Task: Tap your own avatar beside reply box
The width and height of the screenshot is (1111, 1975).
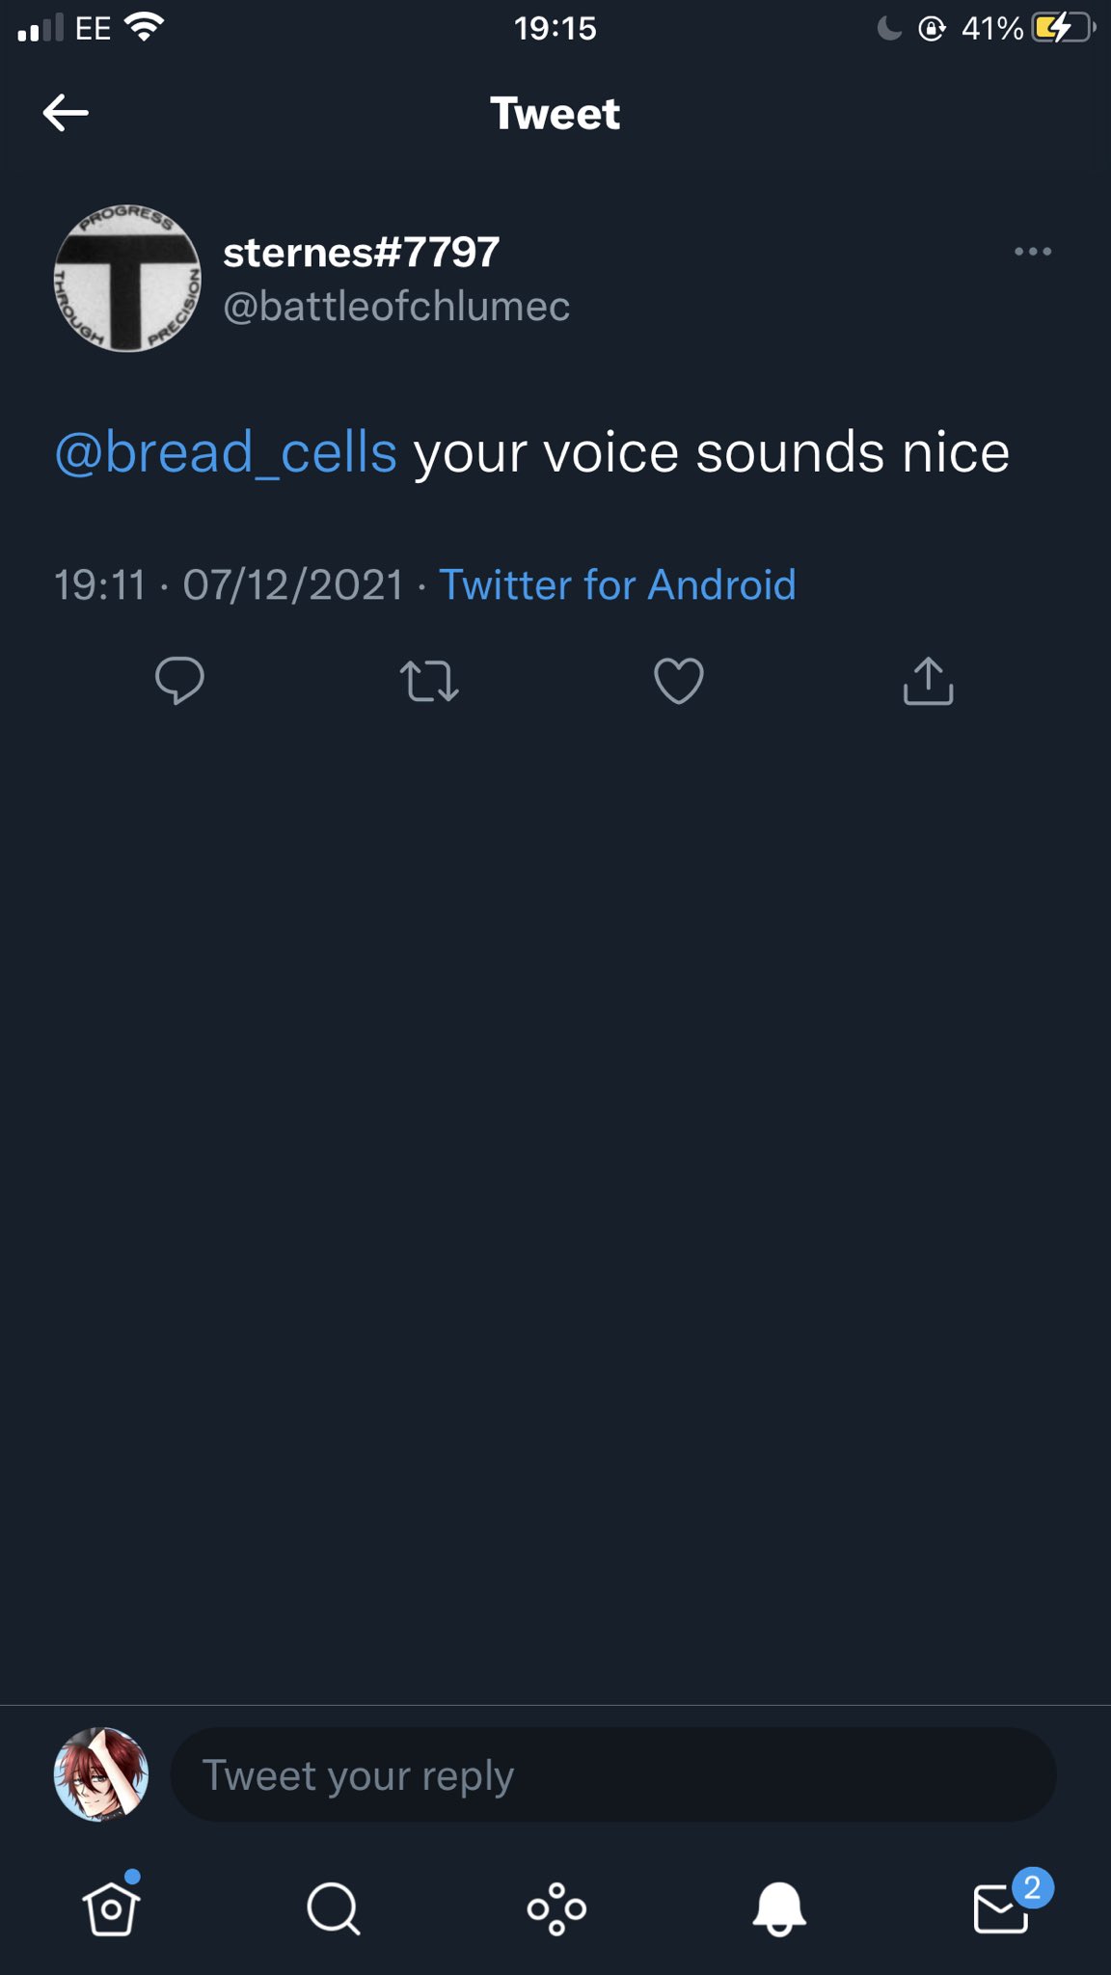Action: pos(101,1774)
